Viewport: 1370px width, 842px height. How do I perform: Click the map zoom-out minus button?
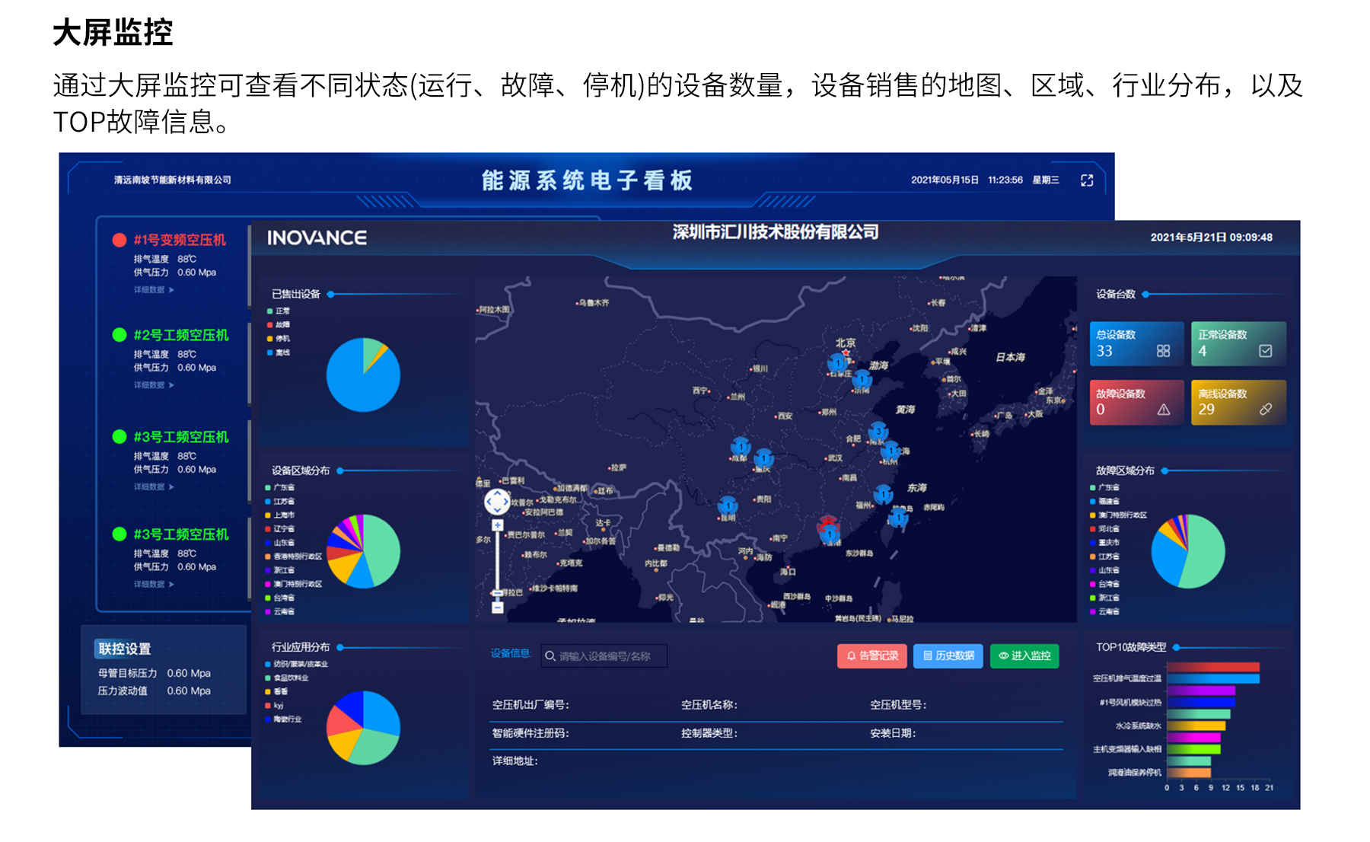click(497, 608)
